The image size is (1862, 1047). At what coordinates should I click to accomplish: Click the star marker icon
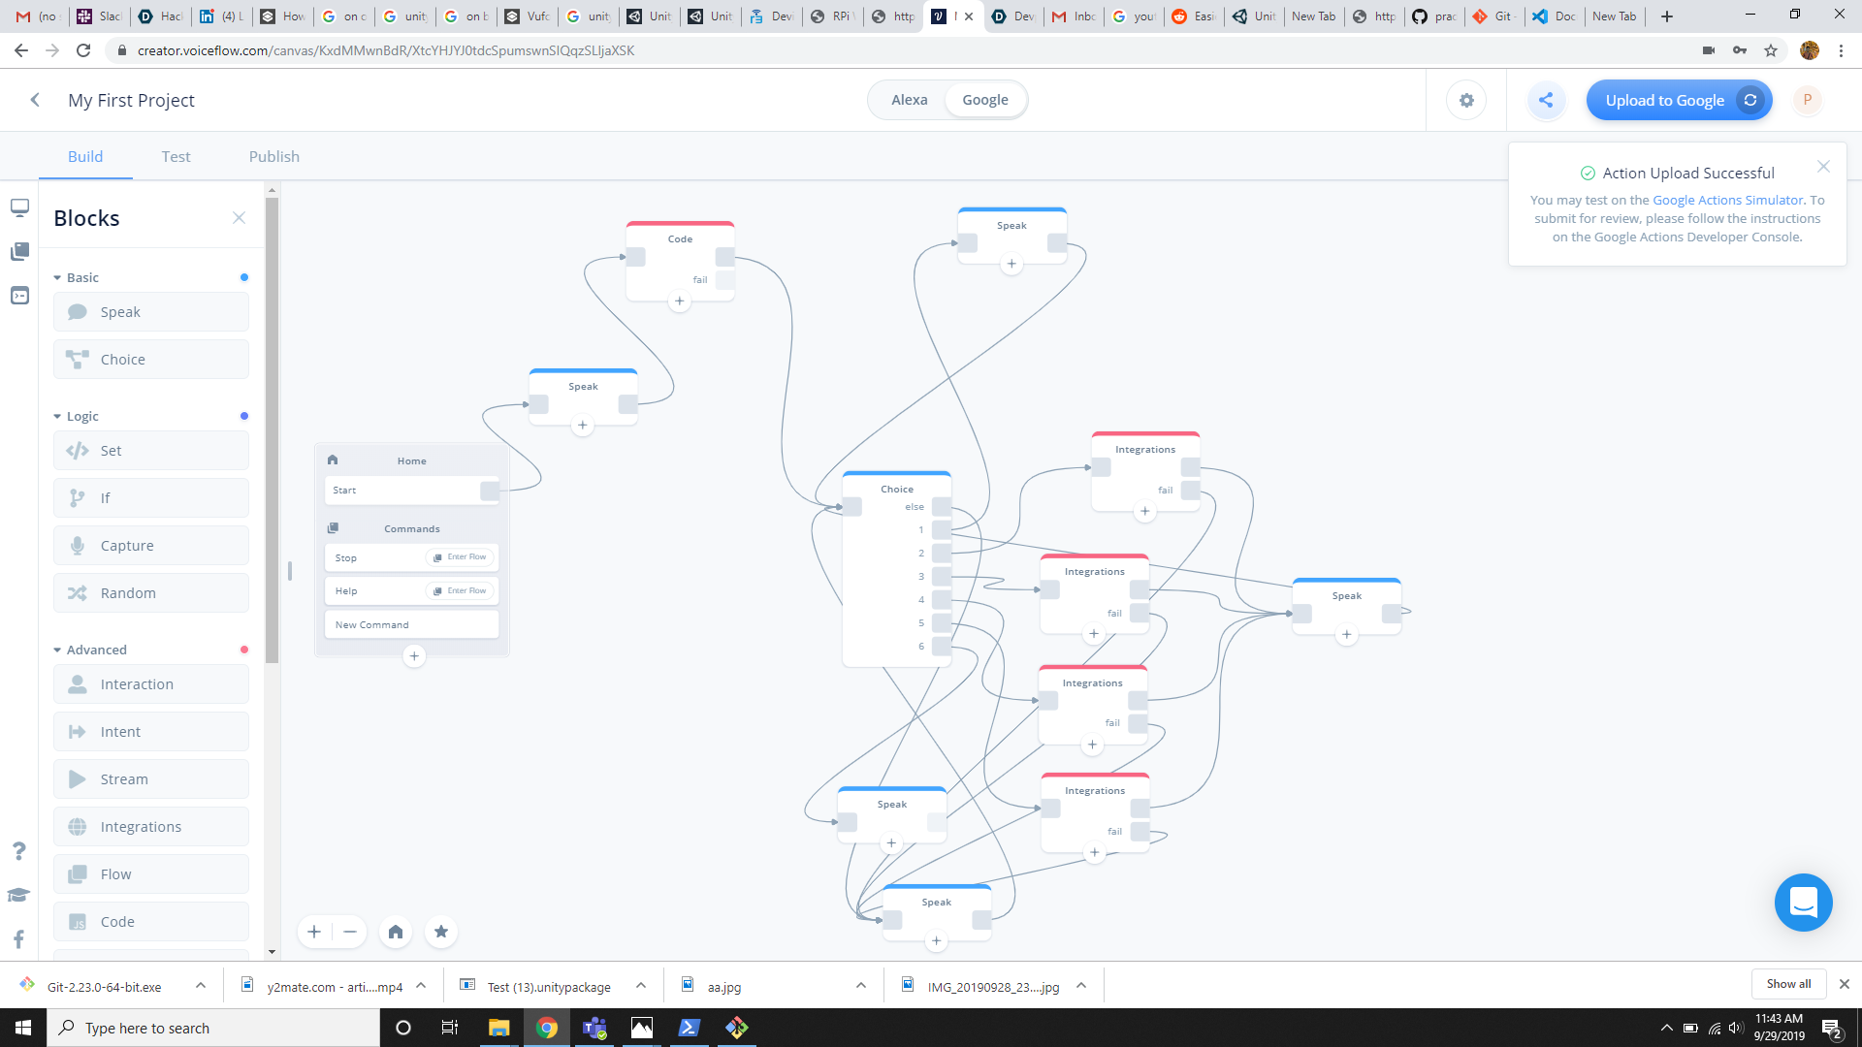441,932
